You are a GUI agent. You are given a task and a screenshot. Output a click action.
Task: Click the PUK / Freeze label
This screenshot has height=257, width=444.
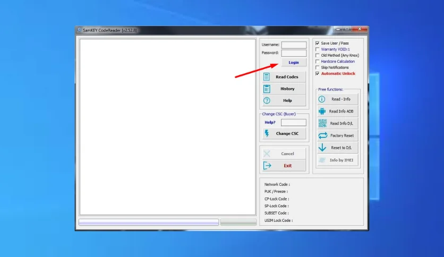tap(276, 192)
